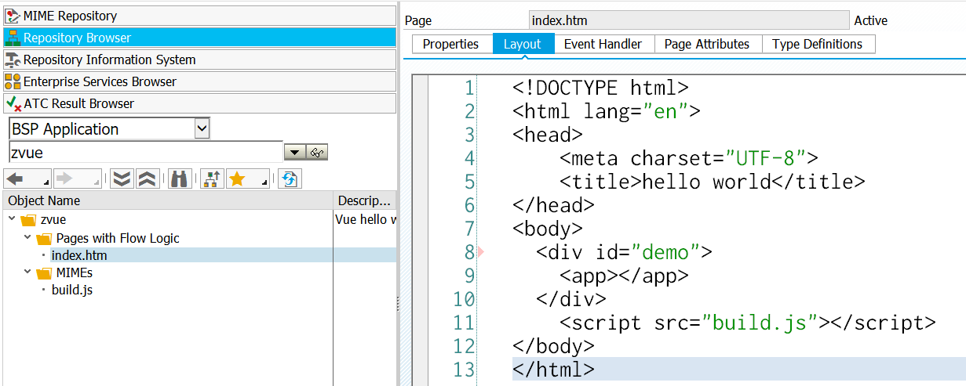Collapse the Pages with Flow Logic node

point(27,238)
